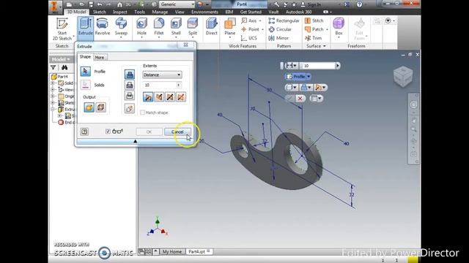Click the Point work feature
Screen dimensions: 469x263
[x=252, y=29]
